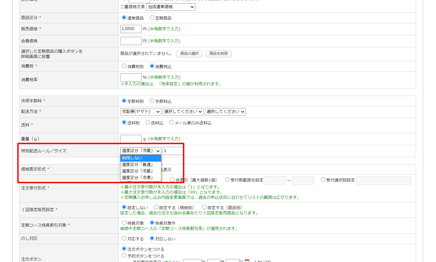The height and width of the screenshot is (262, 436).
Task: Click the 商品の選択 button
Action: pyautogui.click(x=189, y=54)
